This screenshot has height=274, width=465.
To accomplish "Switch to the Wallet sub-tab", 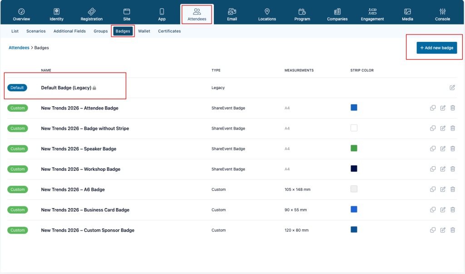I will (x=144, y=31).
